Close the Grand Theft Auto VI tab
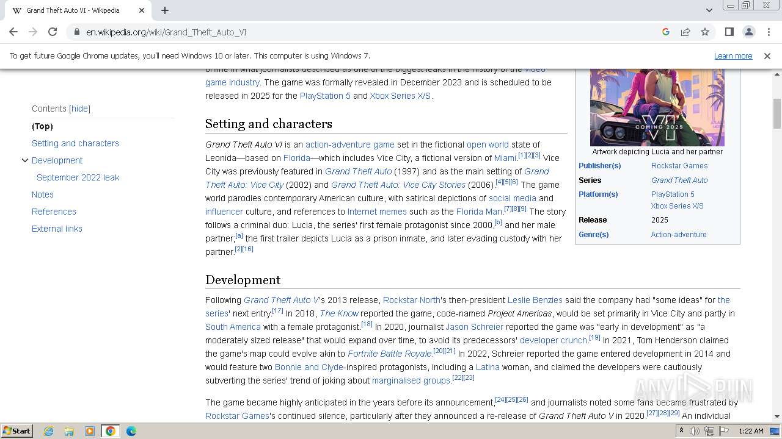The height and width of the screenshot is (439, 782). pyautogui.click(x=142, y=10)
